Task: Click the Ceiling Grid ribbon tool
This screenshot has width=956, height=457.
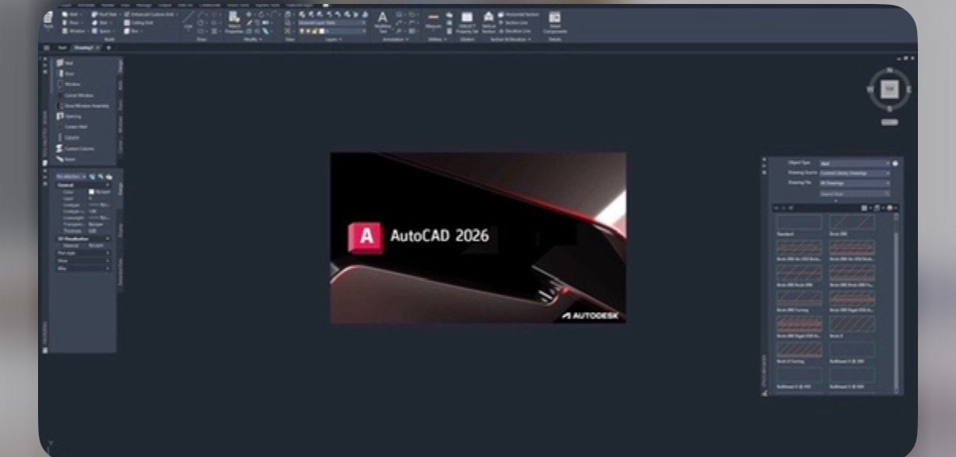Action: pyautogui.click(x=138, y=23)
